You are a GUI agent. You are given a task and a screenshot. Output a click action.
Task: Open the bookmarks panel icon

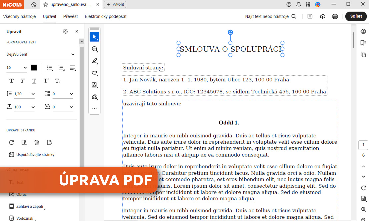(363, 43)
